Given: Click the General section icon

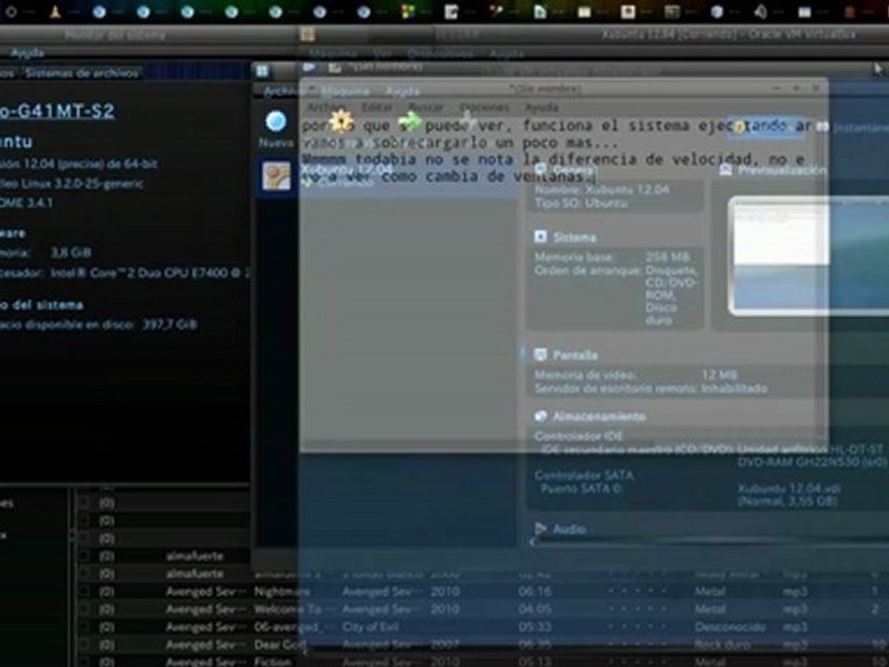Looking at the screenshot, I should coord(540,169).
